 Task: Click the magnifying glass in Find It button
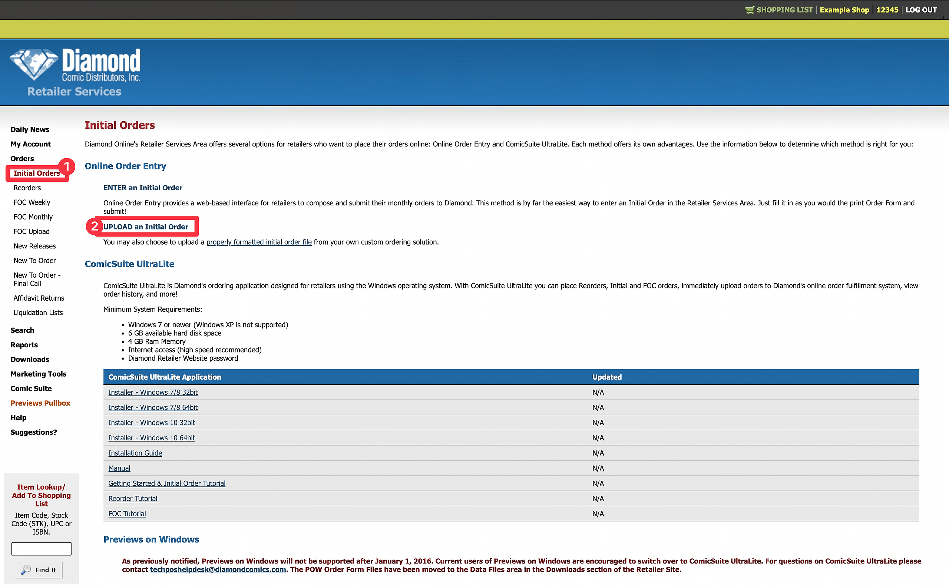26,569
